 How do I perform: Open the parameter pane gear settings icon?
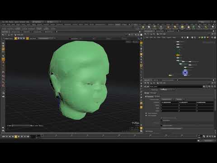(x=204, y=86)
